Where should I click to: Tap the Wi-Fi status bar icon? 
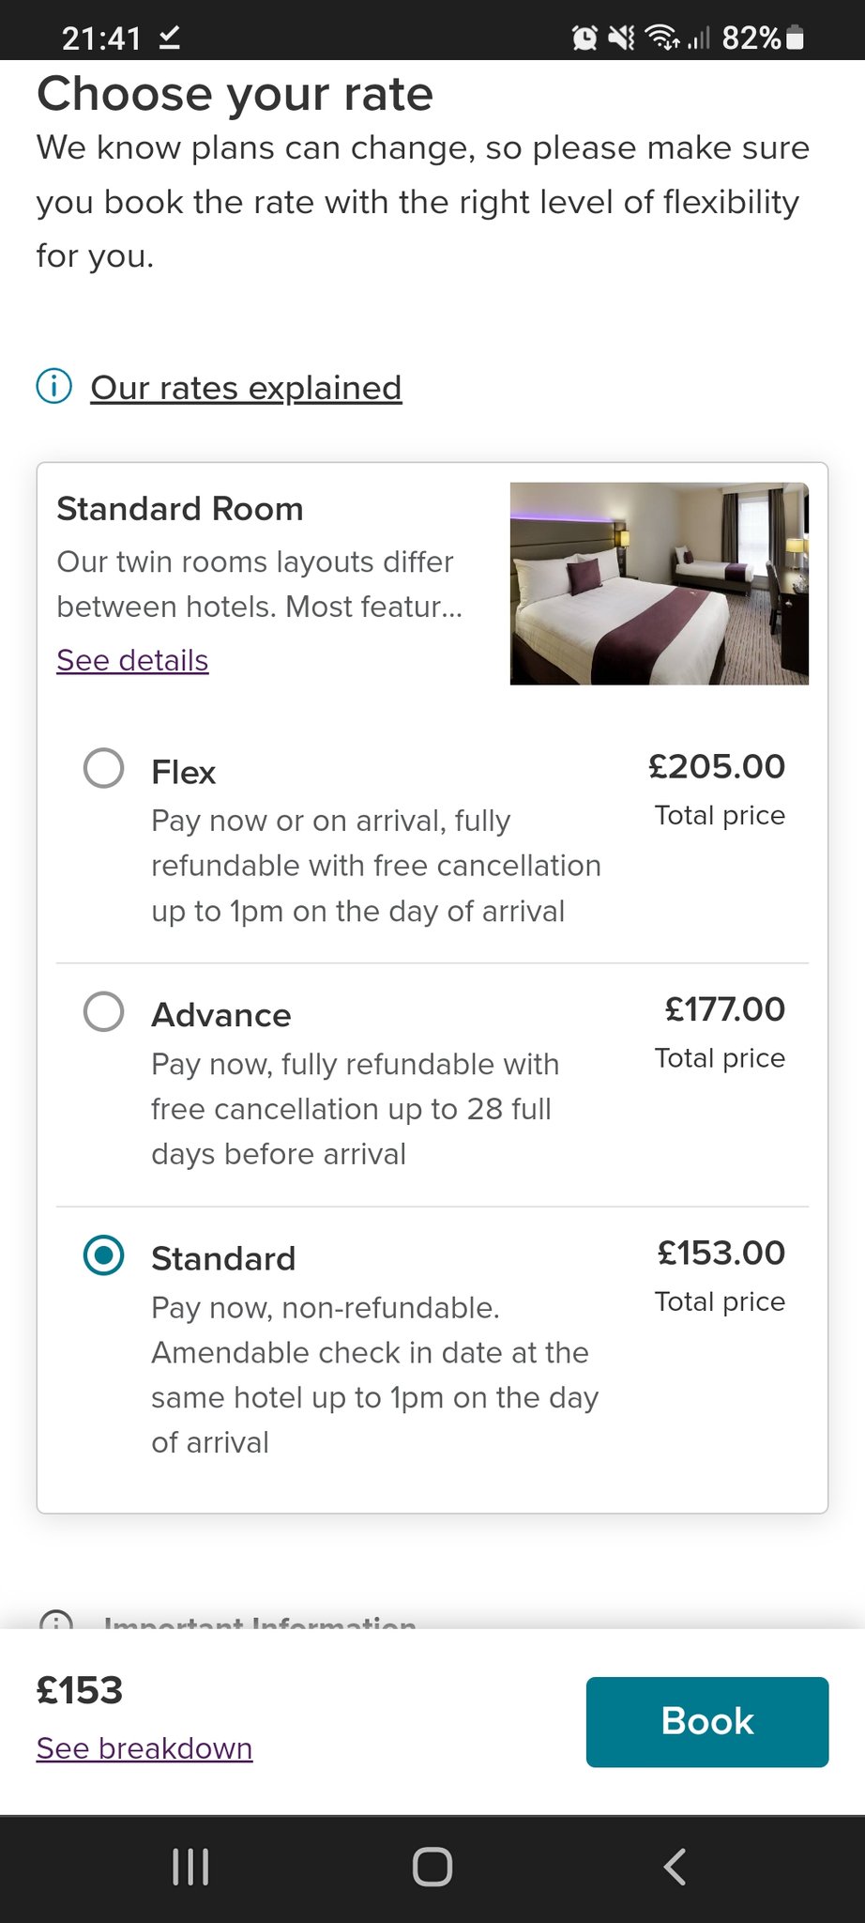point(663,38)
